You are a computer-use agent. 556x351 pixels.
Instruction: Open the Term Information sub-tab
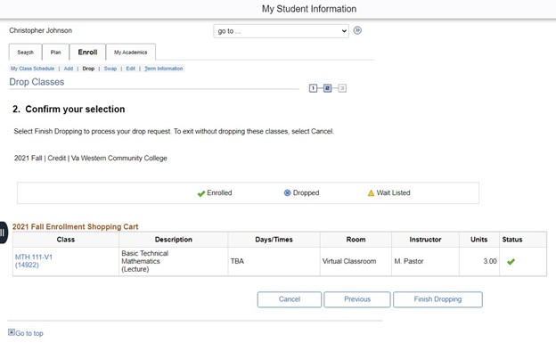click(x=163, y=69)
